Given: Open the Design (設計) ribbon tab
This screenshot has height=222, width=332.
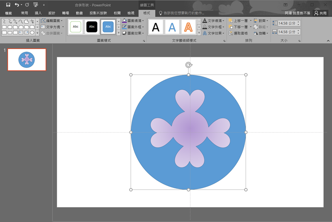Looking at the screenshot, I should (x=52, y=13).
